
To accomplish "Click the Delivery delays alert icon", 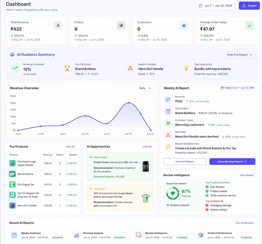I will click(x=207, y=209).
